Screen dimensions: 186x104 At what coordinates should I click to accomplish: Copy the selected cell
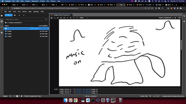(x=61, y=18)
